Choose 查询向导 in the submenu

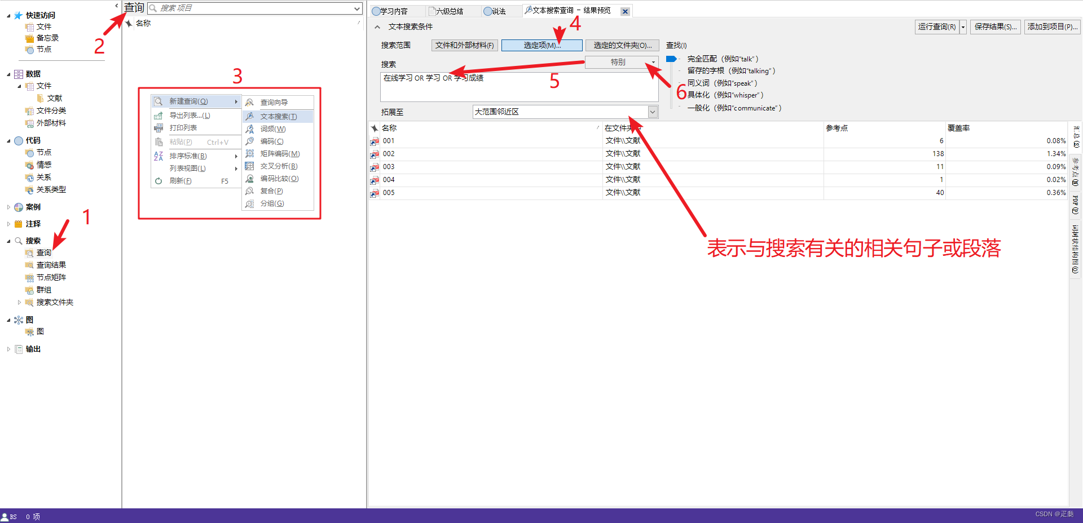278,103
